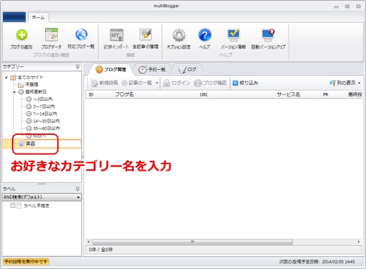Viewport: 366px width, 269px height.
Task: Select ~3日以内 tree item
Action: 43,99
